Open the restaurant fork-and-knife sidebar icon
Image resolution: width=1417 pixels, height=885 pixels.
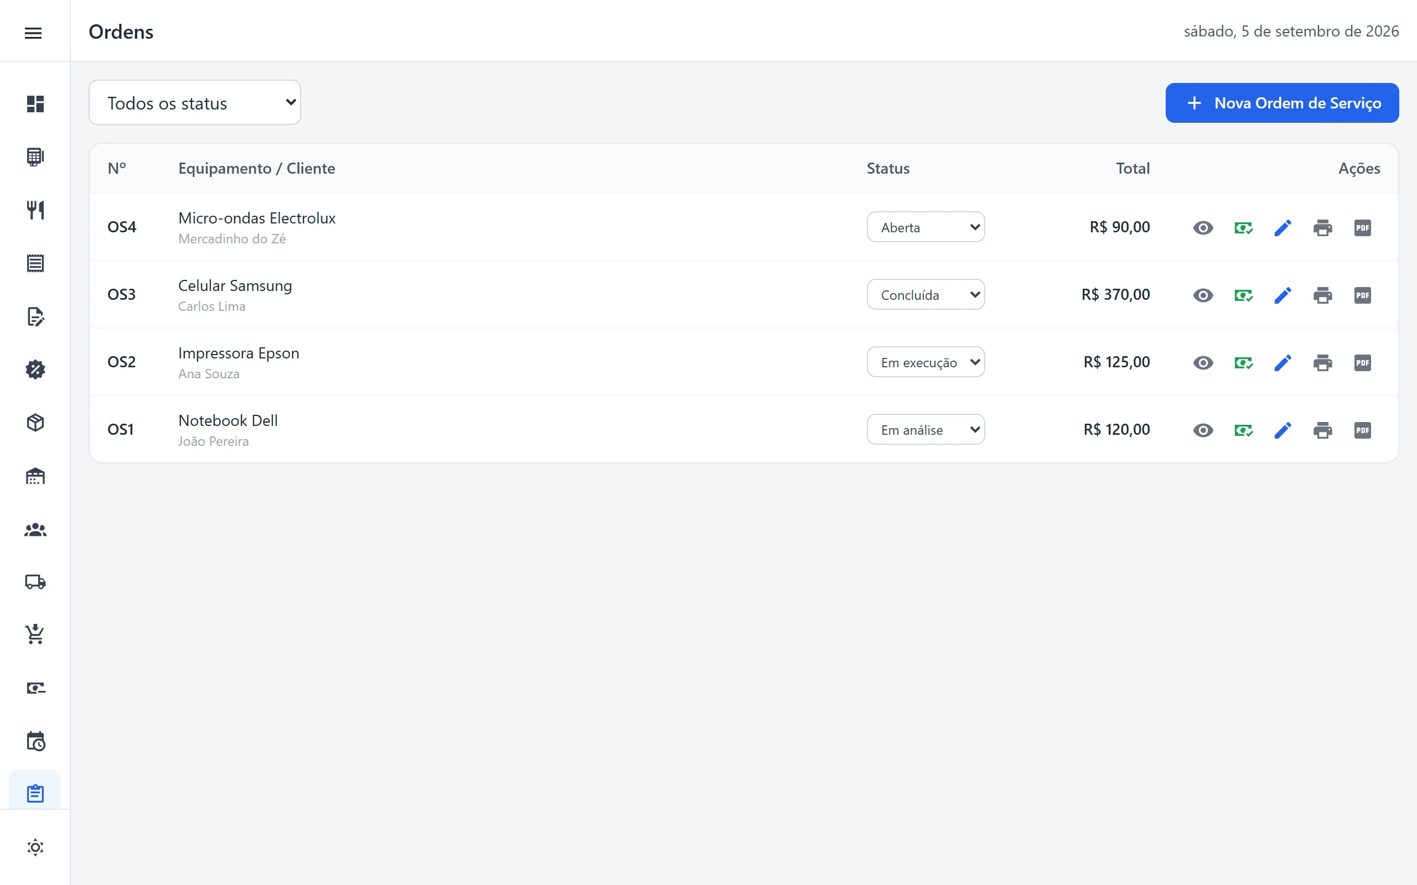35,210
